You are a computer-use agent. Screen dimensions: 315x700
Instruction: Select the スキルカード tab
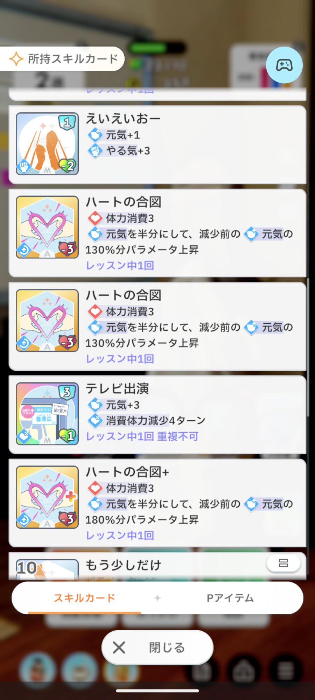pos(84,598)
